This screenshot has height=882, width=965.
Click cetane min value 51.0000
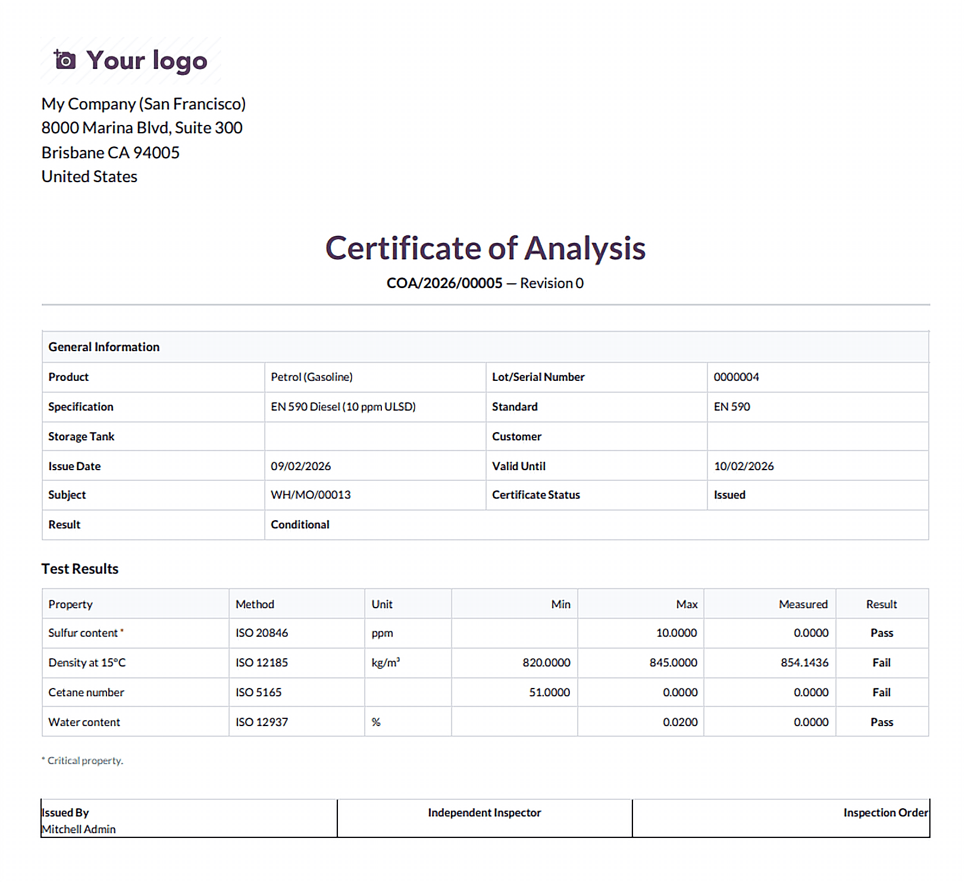tap(549, 692)
